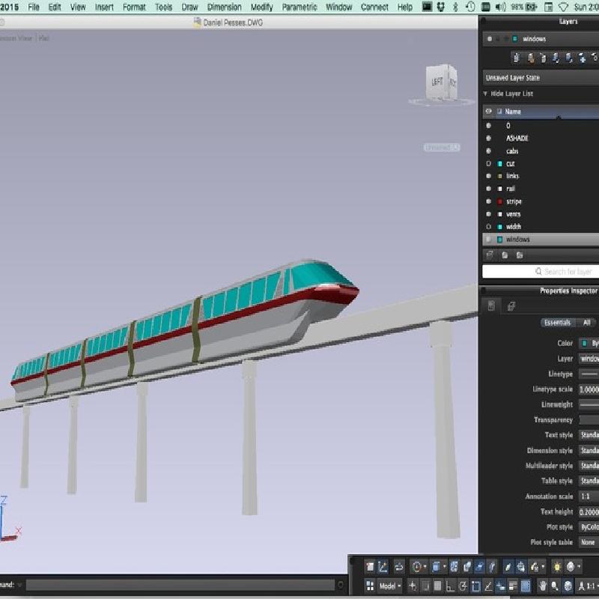Toggle the Ortho mode status bar icon
The height and width of the screenshot is (599, 599).
(451, 586)
